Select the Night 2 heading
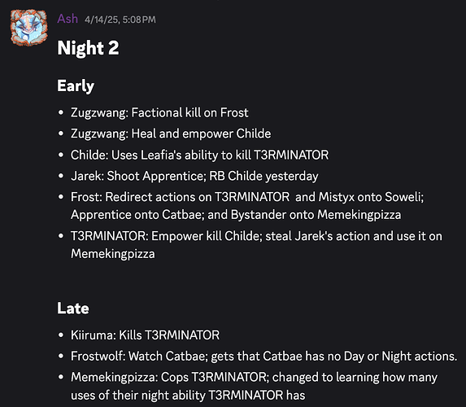Screen dimensions: 466x407 [x=88, y=48]
